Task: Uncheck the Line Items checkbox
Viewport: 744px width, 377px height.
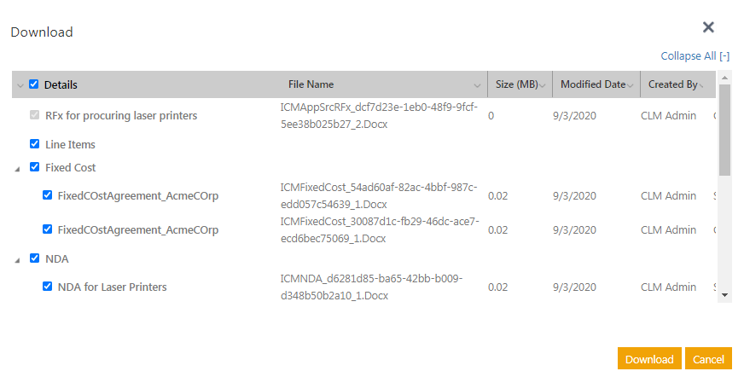Action: [x=34, y=144]
